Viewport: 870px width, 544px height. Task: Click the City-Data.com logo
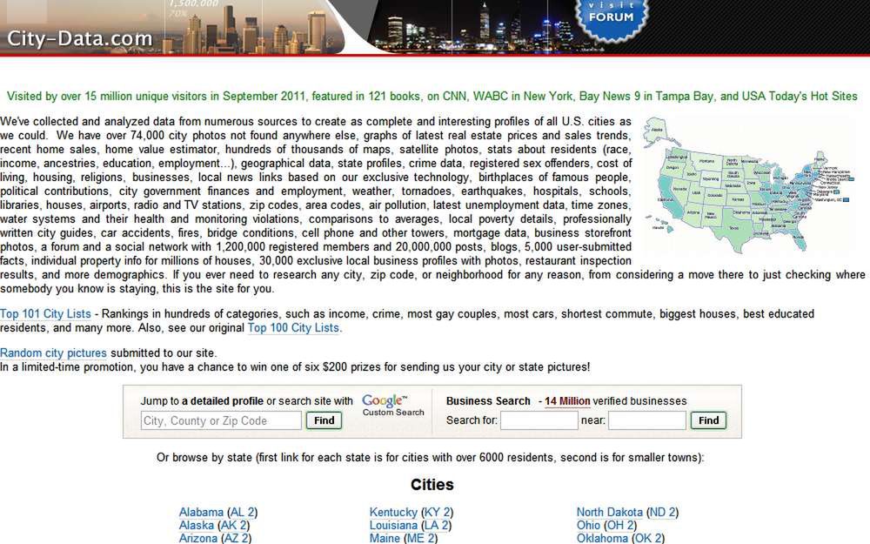[x=79, y=38]
